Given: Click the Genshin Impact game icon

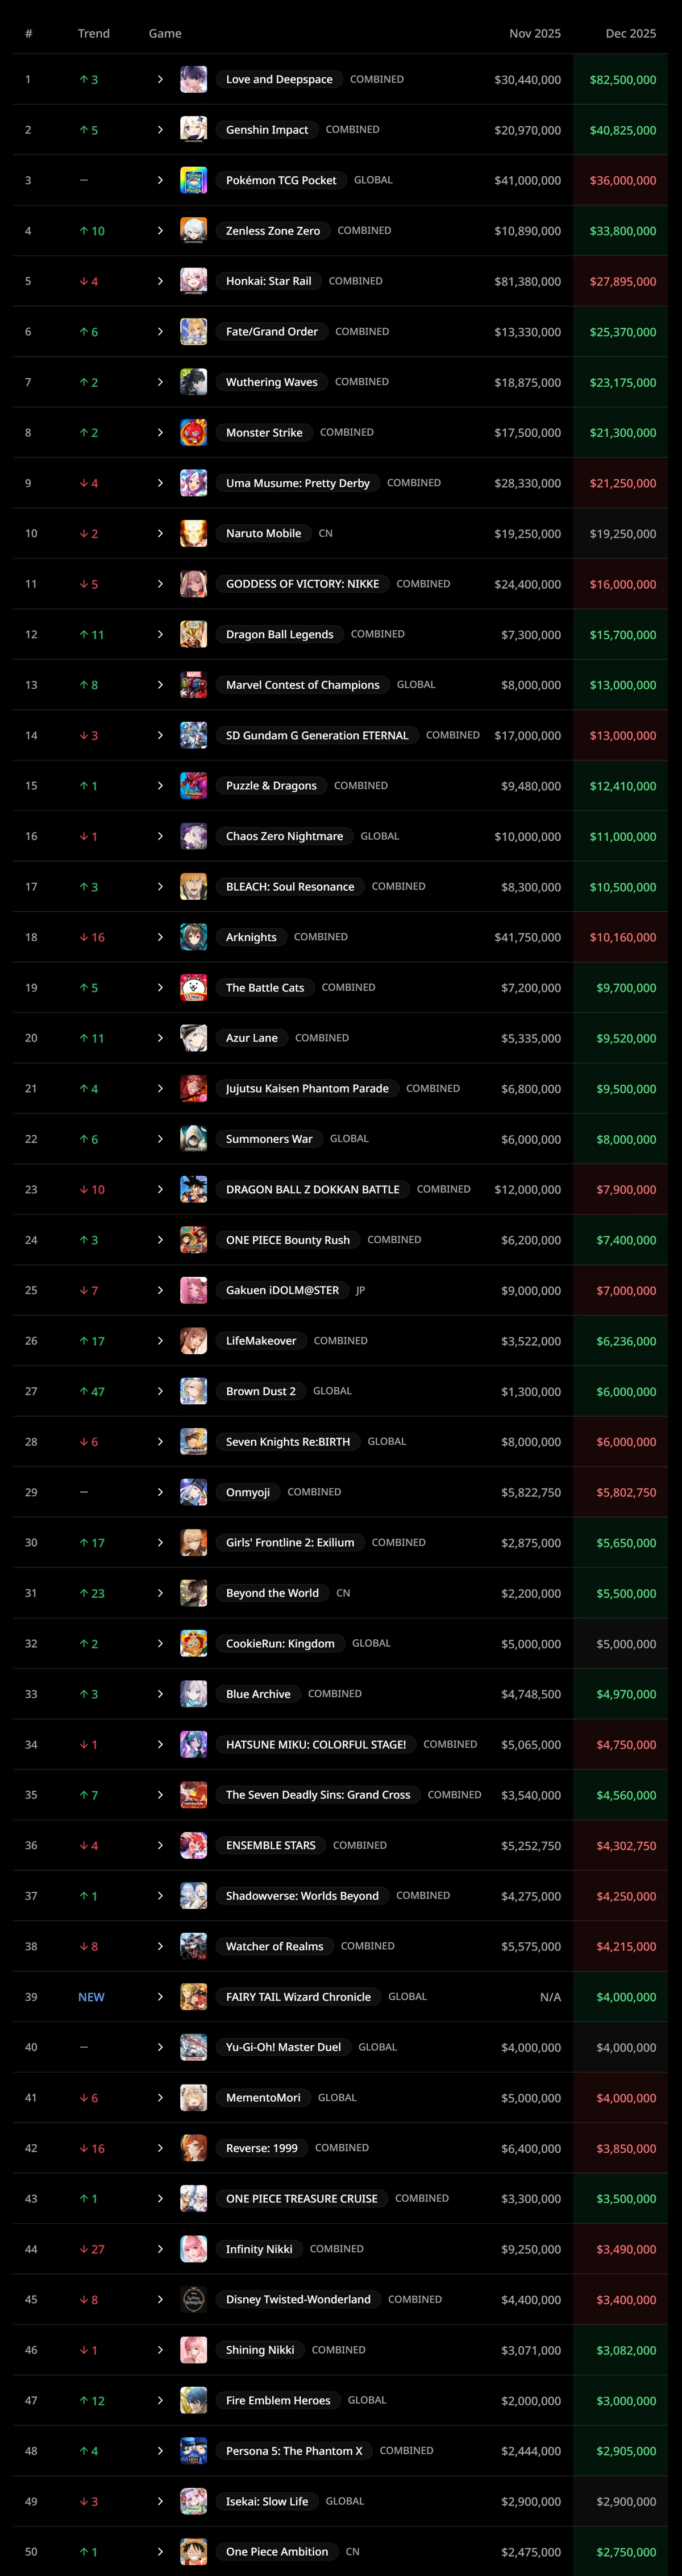Looking at the screenshot, I should click(x=194, y=130).
